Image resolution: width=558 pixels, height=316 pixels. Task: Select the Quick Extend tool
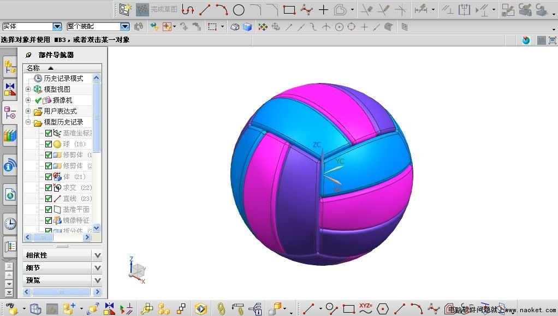click(x=383, y=10)
